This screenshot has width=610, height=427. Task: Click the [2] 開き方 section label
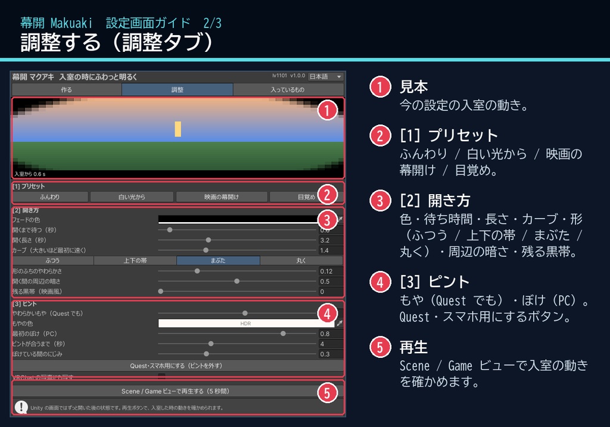[x=26, y=210]
